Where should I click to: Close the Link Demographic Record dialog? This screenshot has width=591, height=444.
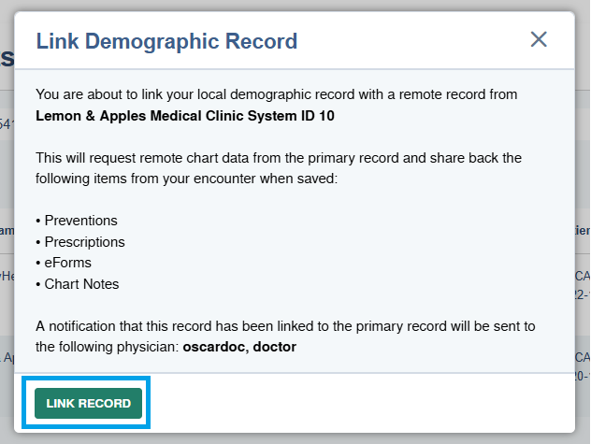click(539, 39)
